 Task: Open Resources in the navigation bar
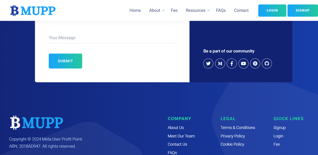(196, 10)
